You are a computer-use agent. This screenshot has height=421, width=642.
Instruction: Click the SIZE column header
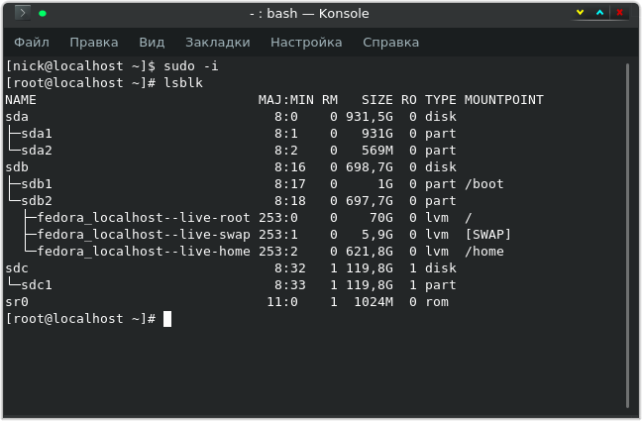pos(377,99)
